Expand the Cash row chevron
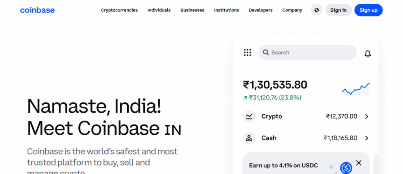 click(366, 138)
